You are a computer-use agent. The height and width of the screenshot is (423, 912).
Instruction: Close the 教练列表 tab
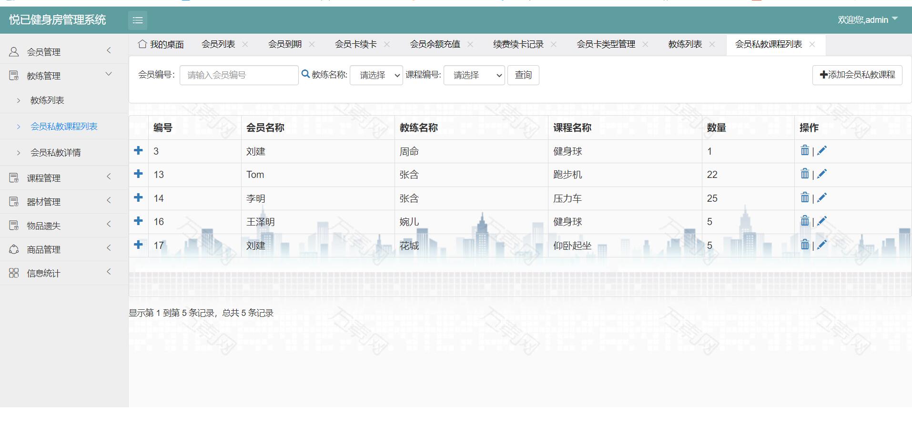712,44
